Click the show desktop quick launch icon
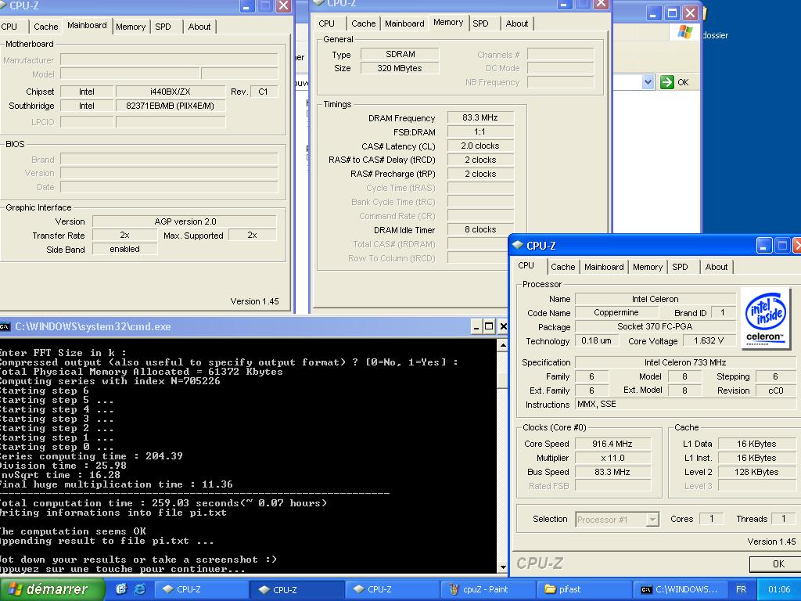This screenshot has width=801, height=601. [x=121, y=589]
